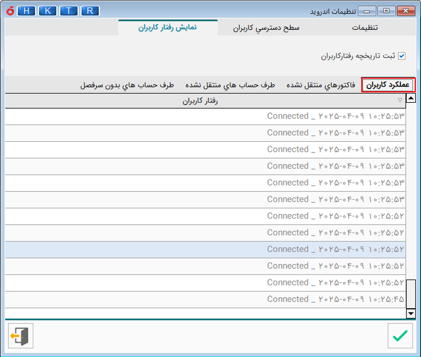
Task: Open طرف حساب هاي منتقل نشده sub-tab
Action: (230, 85)
